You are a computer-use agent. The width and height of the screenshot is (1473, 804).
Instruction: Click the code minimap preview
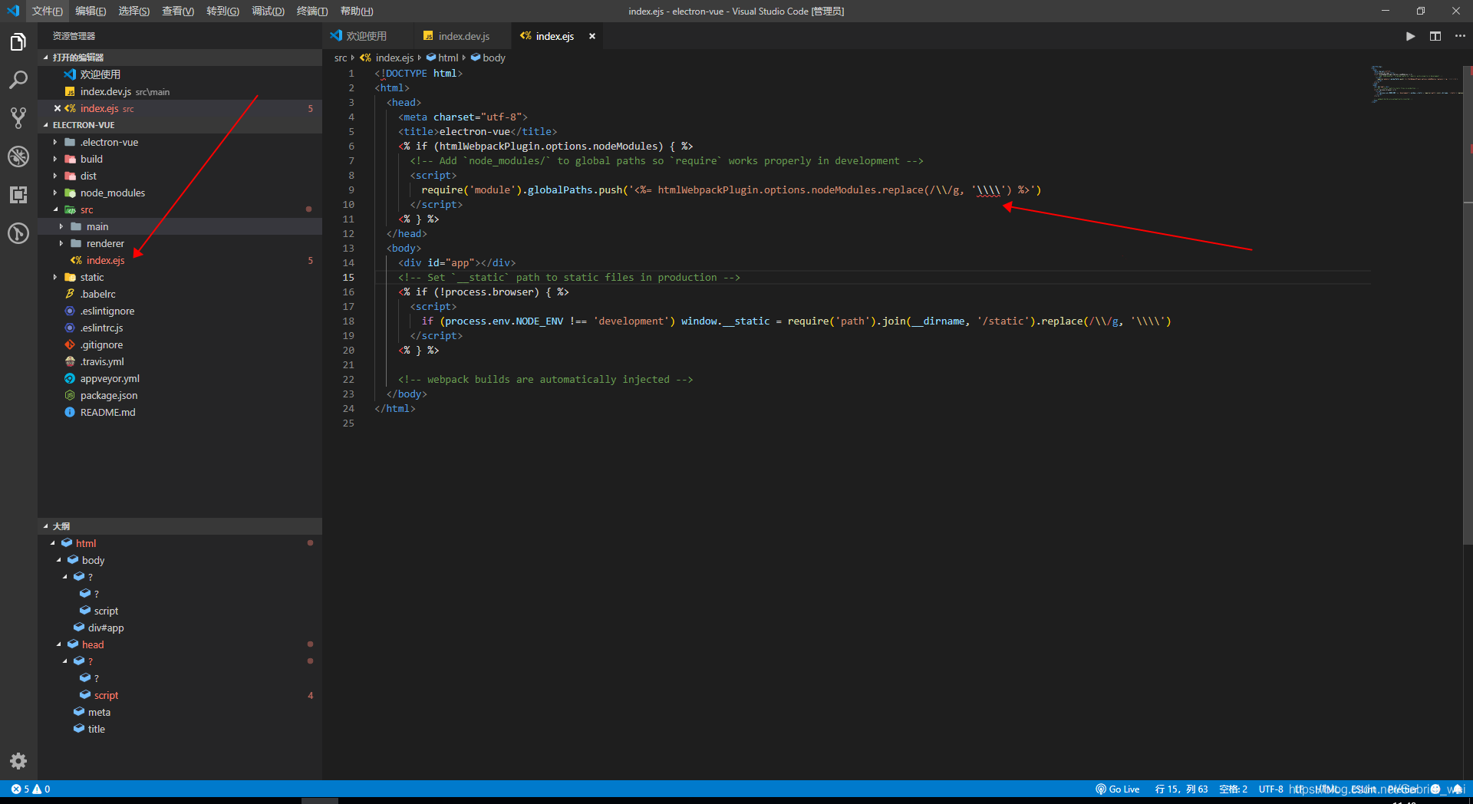pos(1416,84)
